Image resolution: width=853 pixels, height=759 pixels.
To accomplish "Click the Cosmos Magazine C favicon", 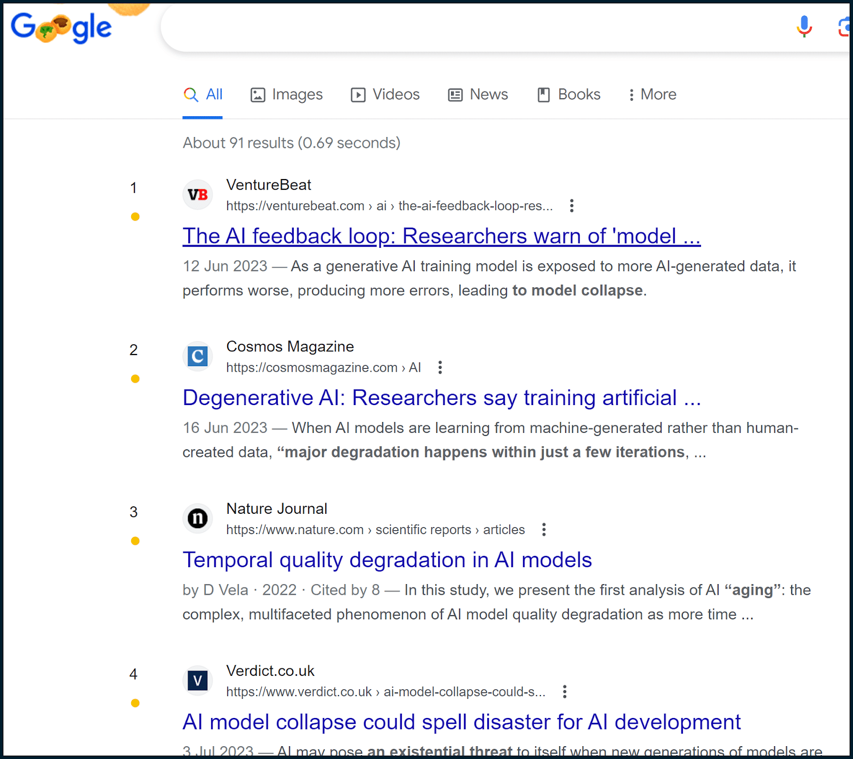I will click(198, 356).
